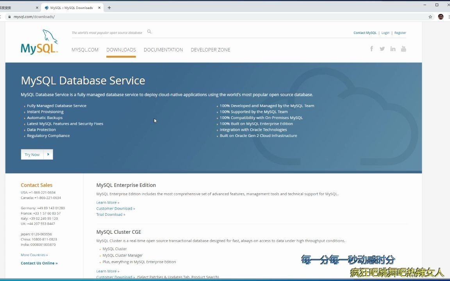
Task: Click Trial Download for Enterprise Edition
Action: click(111, 214)
